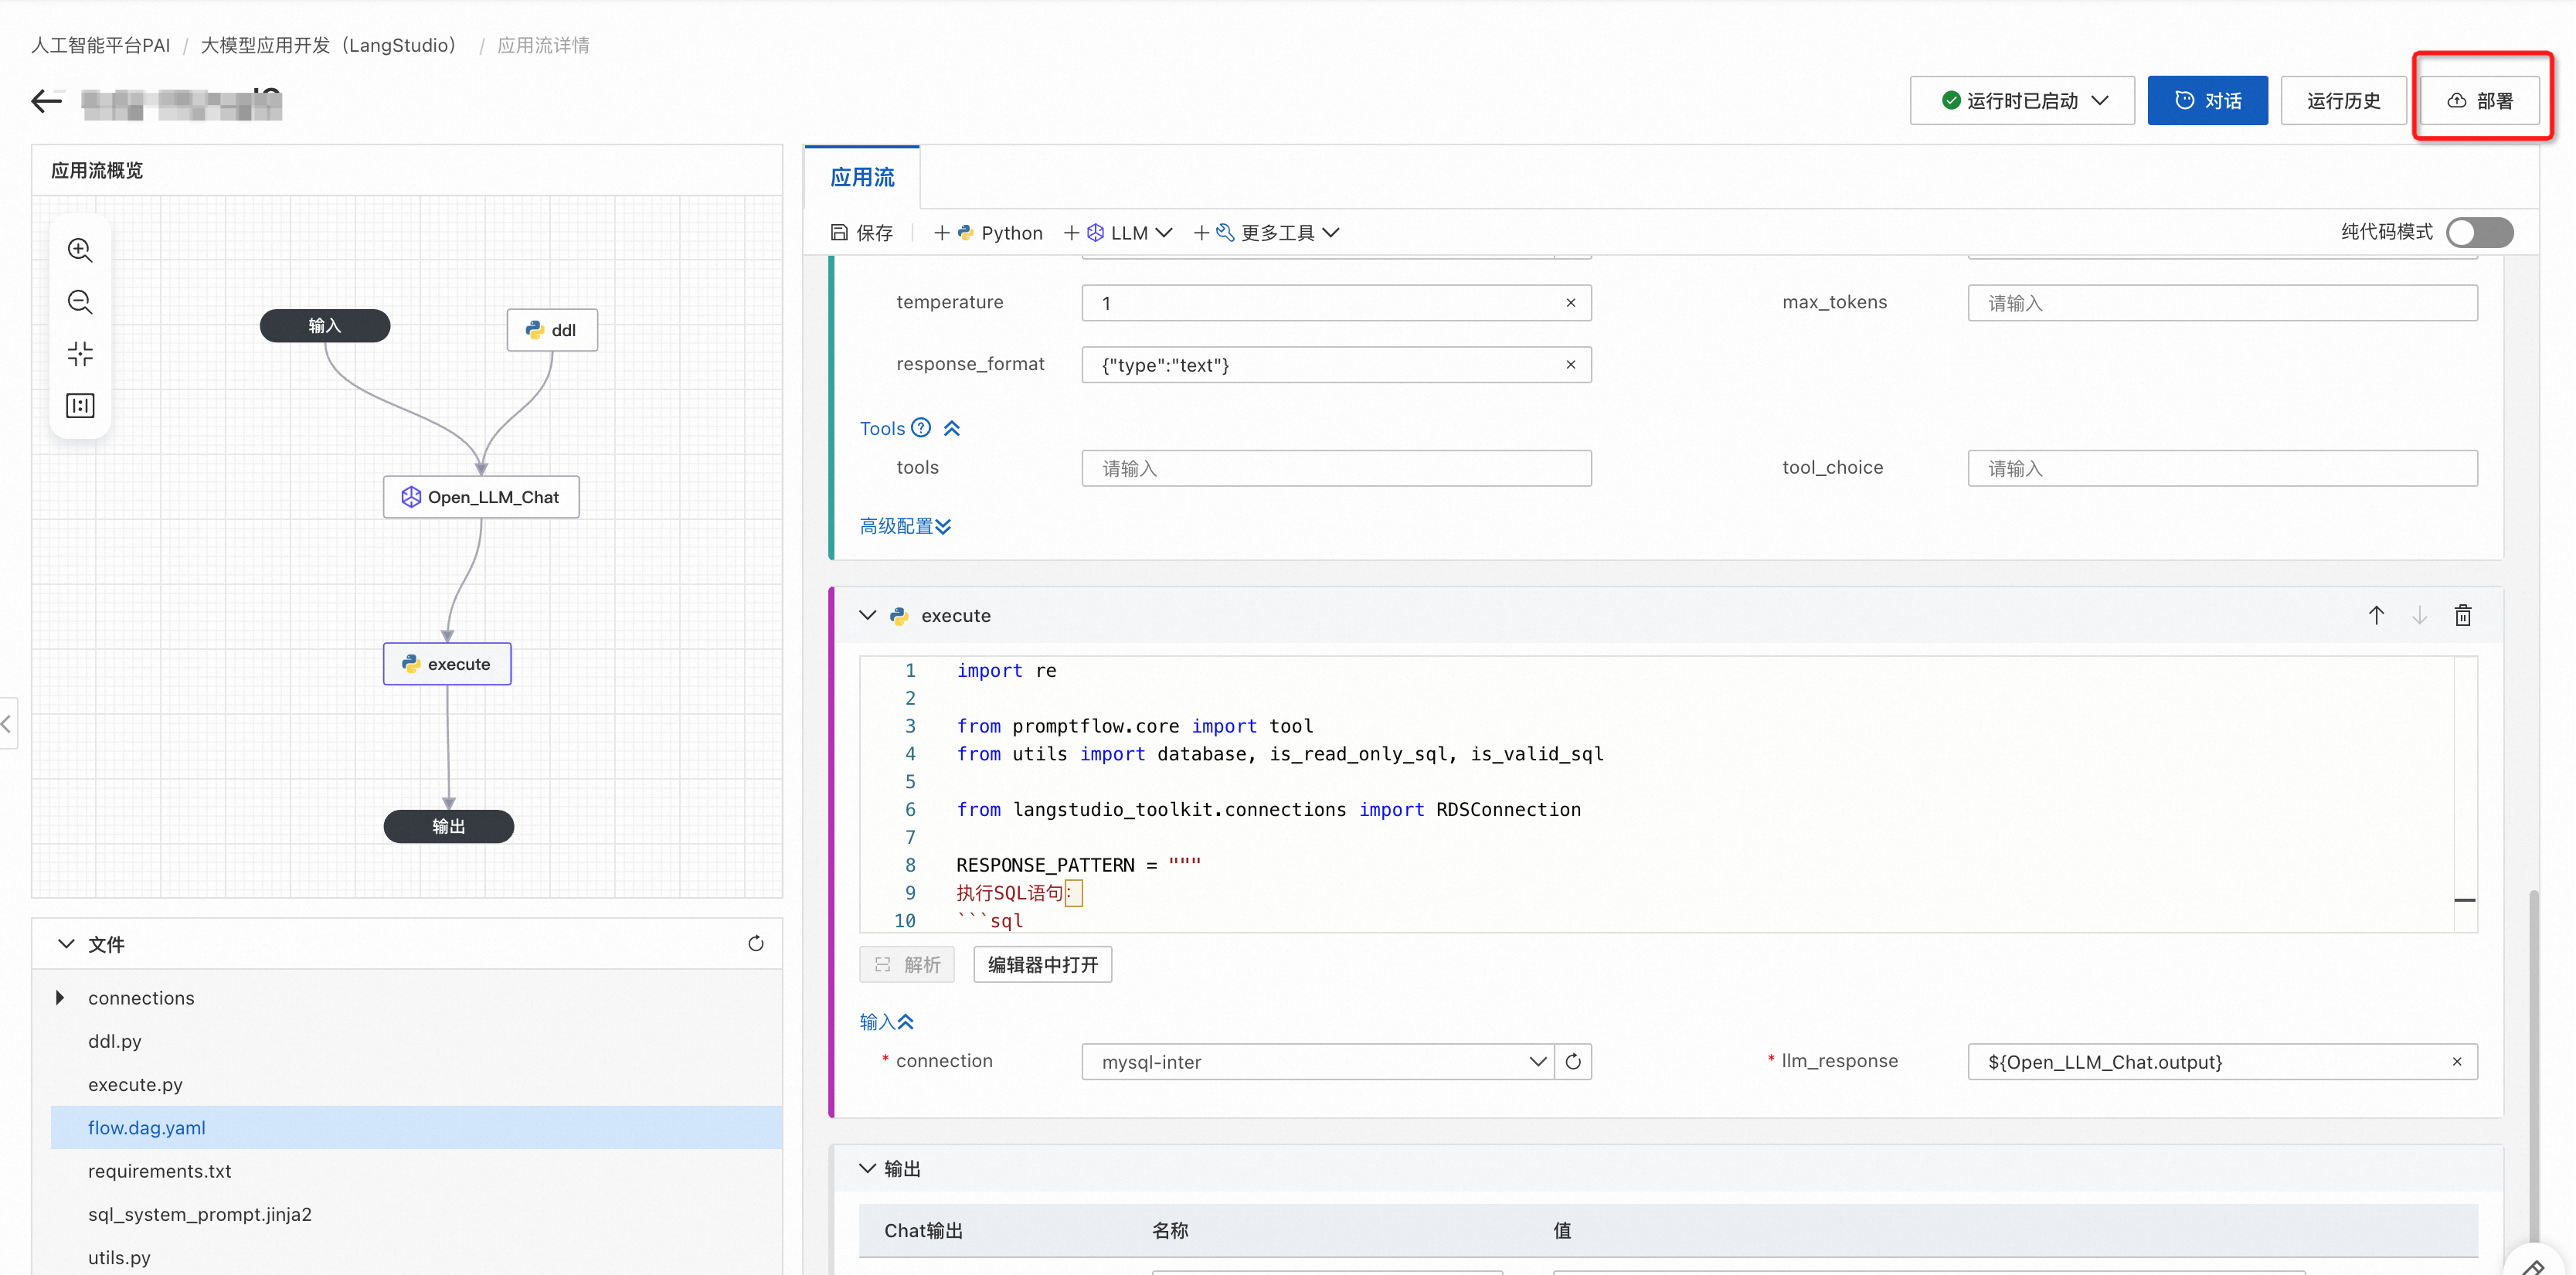Switch to the 应用流 tab
The height and width of the screenshot is (1275, 2576).
point(862,177)
